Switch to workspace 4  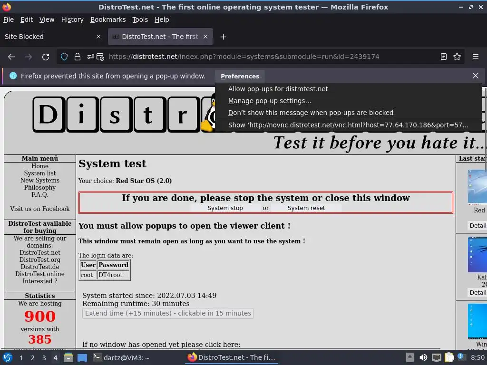(55, 358)
